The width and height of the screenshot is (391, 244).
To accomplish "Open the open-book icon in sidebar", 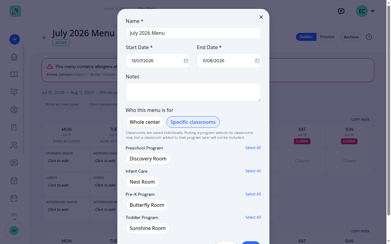I will pyautogui.click(x=14, y=75).
